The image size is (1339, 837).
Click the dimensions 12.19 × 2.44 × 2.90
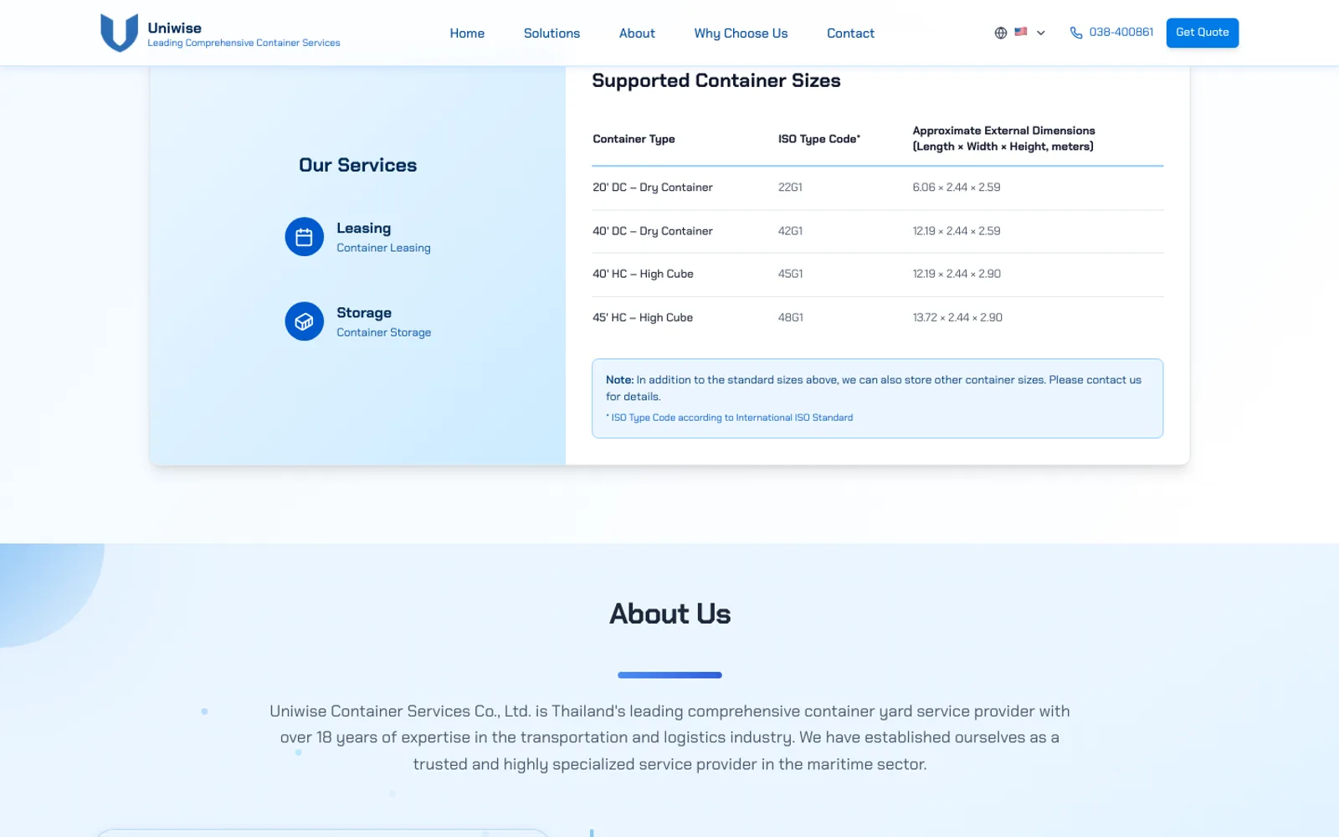957,274
